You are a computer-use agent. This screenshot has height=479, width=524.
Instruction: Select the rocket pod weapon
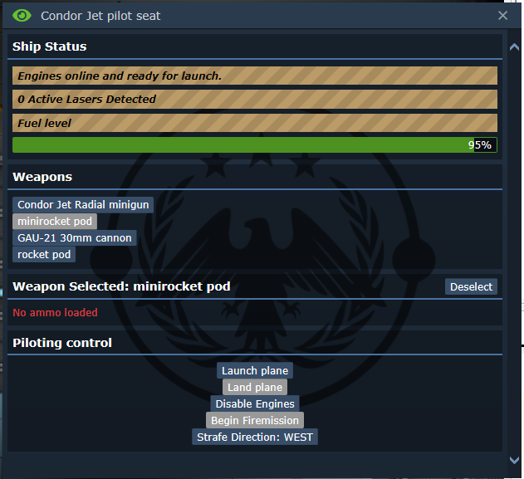[x=44, y=255]
